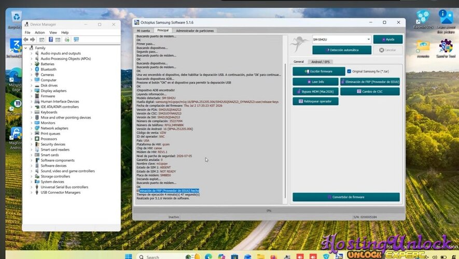Click the 0% progress bar in Octoplus
Image resolution: width=459 pixels, height=259 pixels.
[269, 210]
